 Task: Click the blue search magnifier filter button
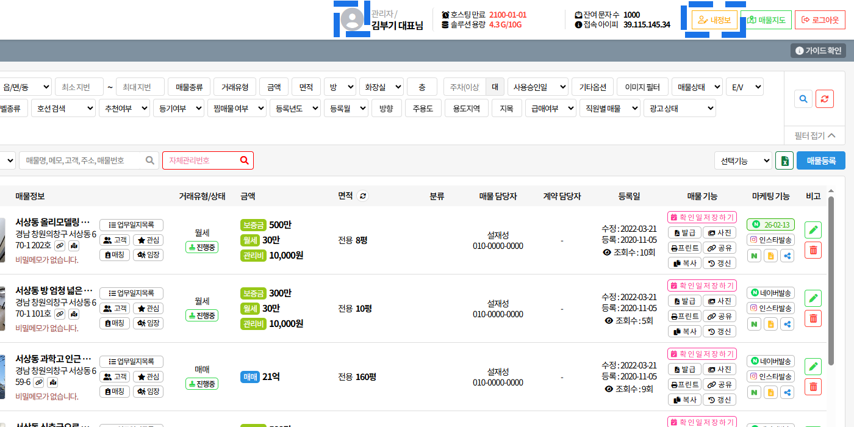click(804, 99)
